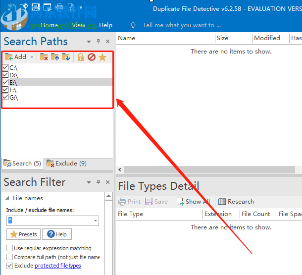Click the Presets button
Image resolution: width=302 pixels, height=275 pixels.
[23, 234]
